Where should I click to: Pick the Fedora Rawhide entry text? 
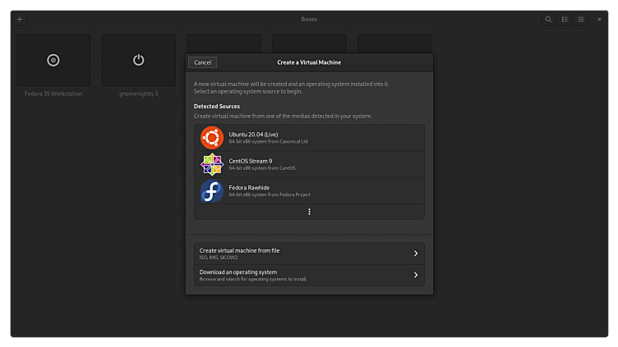pos(249,188)
